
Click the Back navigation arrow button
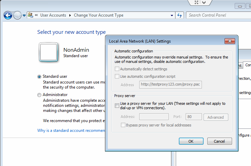[x=8, y=15]
